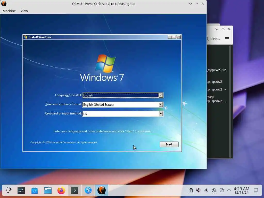Open the terminal window hamburger menu
The width and height of the screenshot is (264, 198).
click(x=227, y=39)
